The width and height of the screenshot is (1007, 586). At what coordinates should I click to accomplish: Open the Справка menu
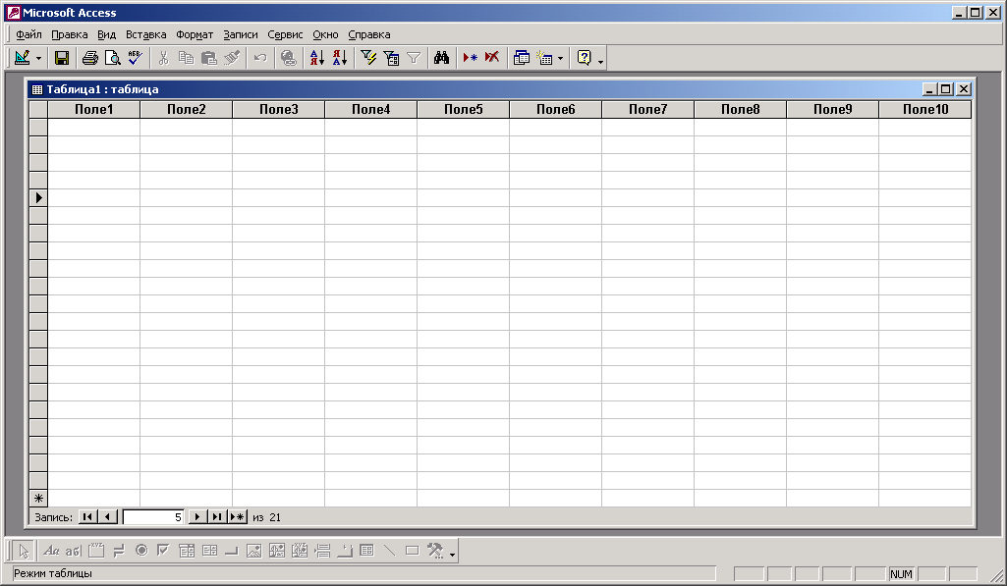(369, 34)
